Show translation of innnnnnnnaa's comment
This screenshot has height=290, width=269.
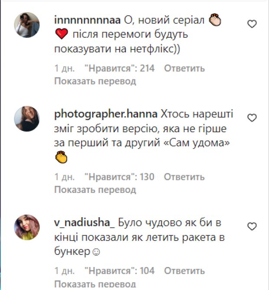click(95, 81)
